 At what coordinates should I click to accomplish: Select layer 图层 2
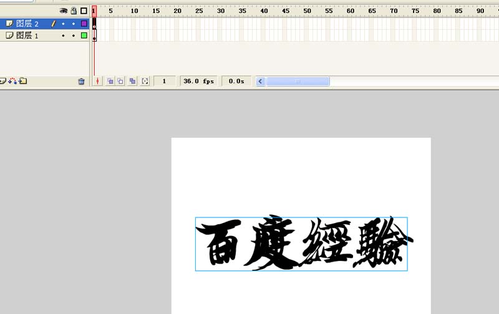click(44, 24)
